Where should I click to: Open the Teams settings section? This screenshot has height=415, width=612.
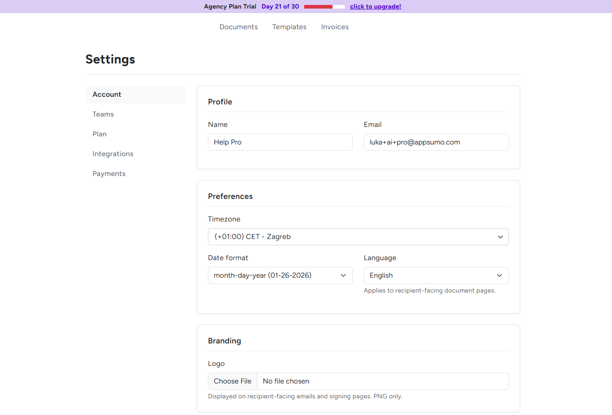(103, 114)
